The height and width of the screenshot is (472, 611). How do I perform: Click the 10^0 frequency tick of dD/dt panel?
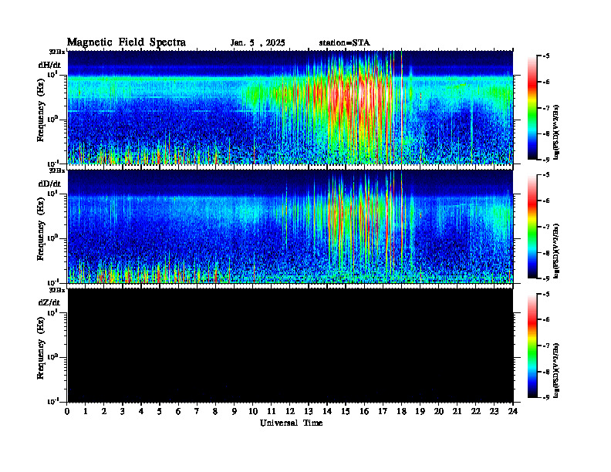tap(53, 238)
